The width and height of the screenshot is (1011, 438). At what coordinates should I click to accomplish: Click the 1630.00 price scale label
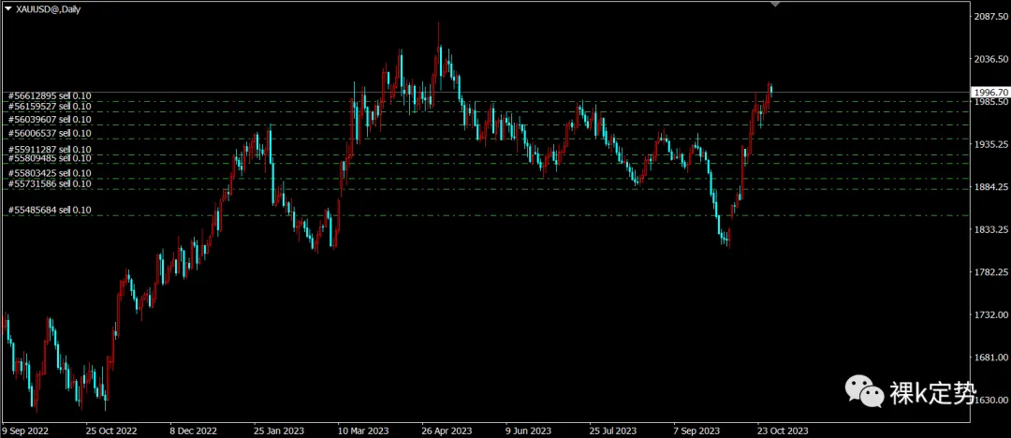click(x=991, y=400)
